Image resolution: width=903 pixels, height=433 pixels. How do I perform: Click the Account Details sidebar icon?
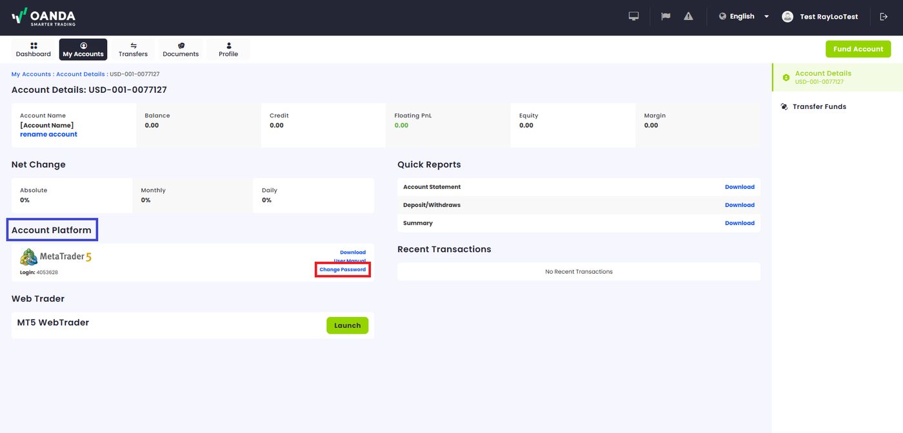pos(786,77)
